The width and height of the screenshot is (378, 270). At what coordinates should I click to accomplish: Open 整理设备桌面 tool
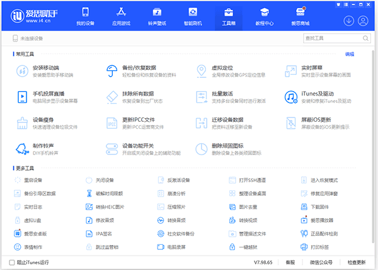point(247,193)
